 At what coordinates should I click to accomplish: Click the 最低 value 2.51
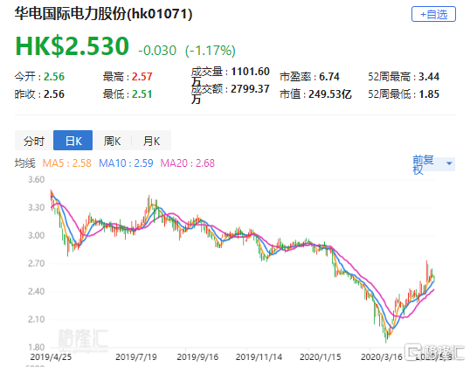pos(142,94)
